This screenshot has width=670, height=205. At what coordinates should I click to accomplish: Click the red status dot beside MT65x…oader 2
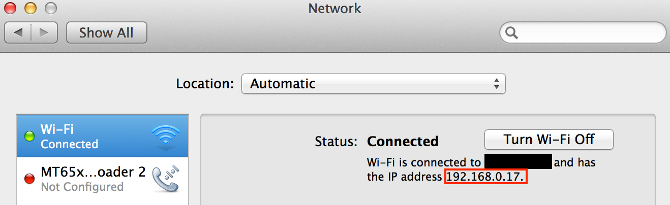pyautogui.click(x=29, y=178)
